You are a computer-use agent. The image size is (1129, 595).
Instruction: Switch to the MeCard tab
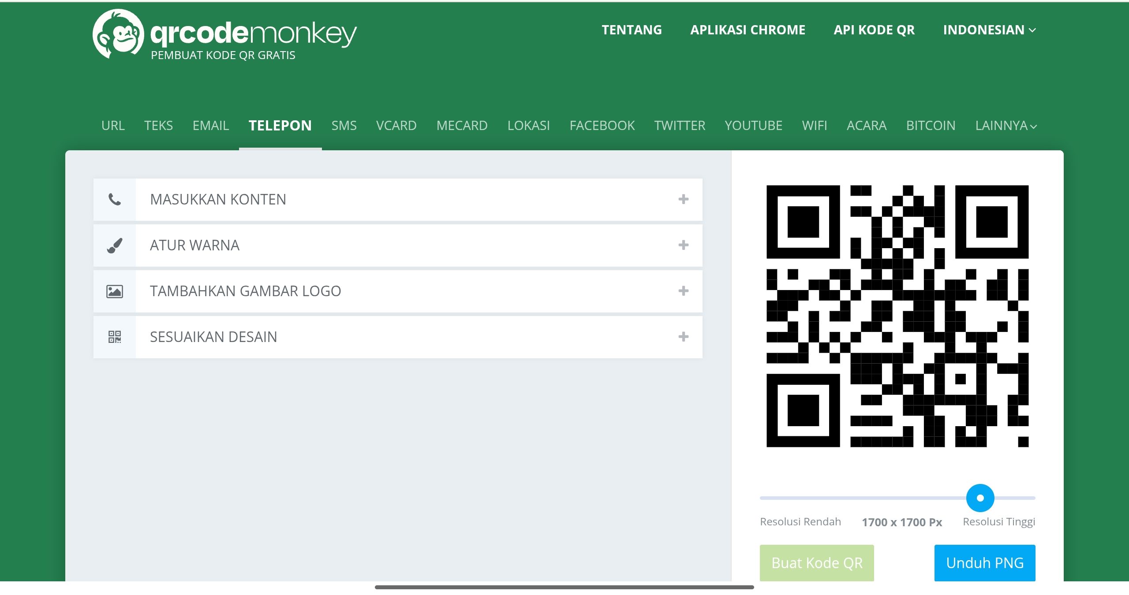coord(462,126)
